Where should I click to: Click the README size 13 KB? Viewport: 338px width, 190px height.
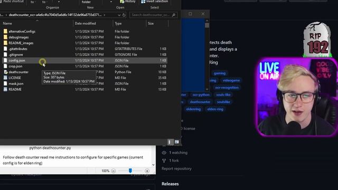pyautogui.click(x=162, y=89)
